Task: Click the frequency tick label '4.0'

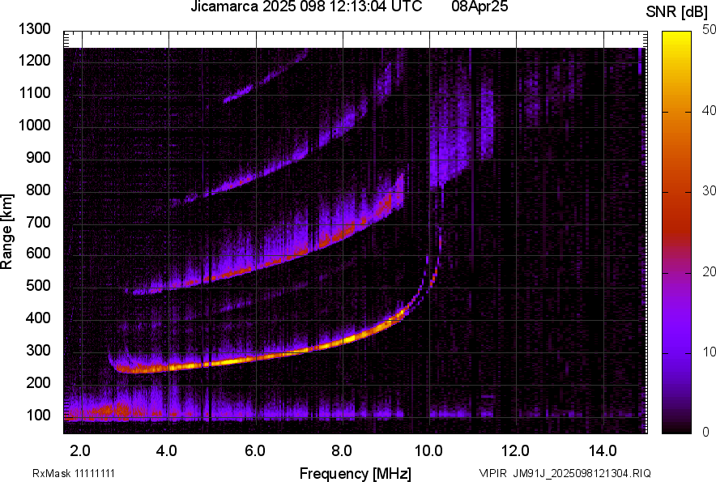Action: (x=167, y=451)
